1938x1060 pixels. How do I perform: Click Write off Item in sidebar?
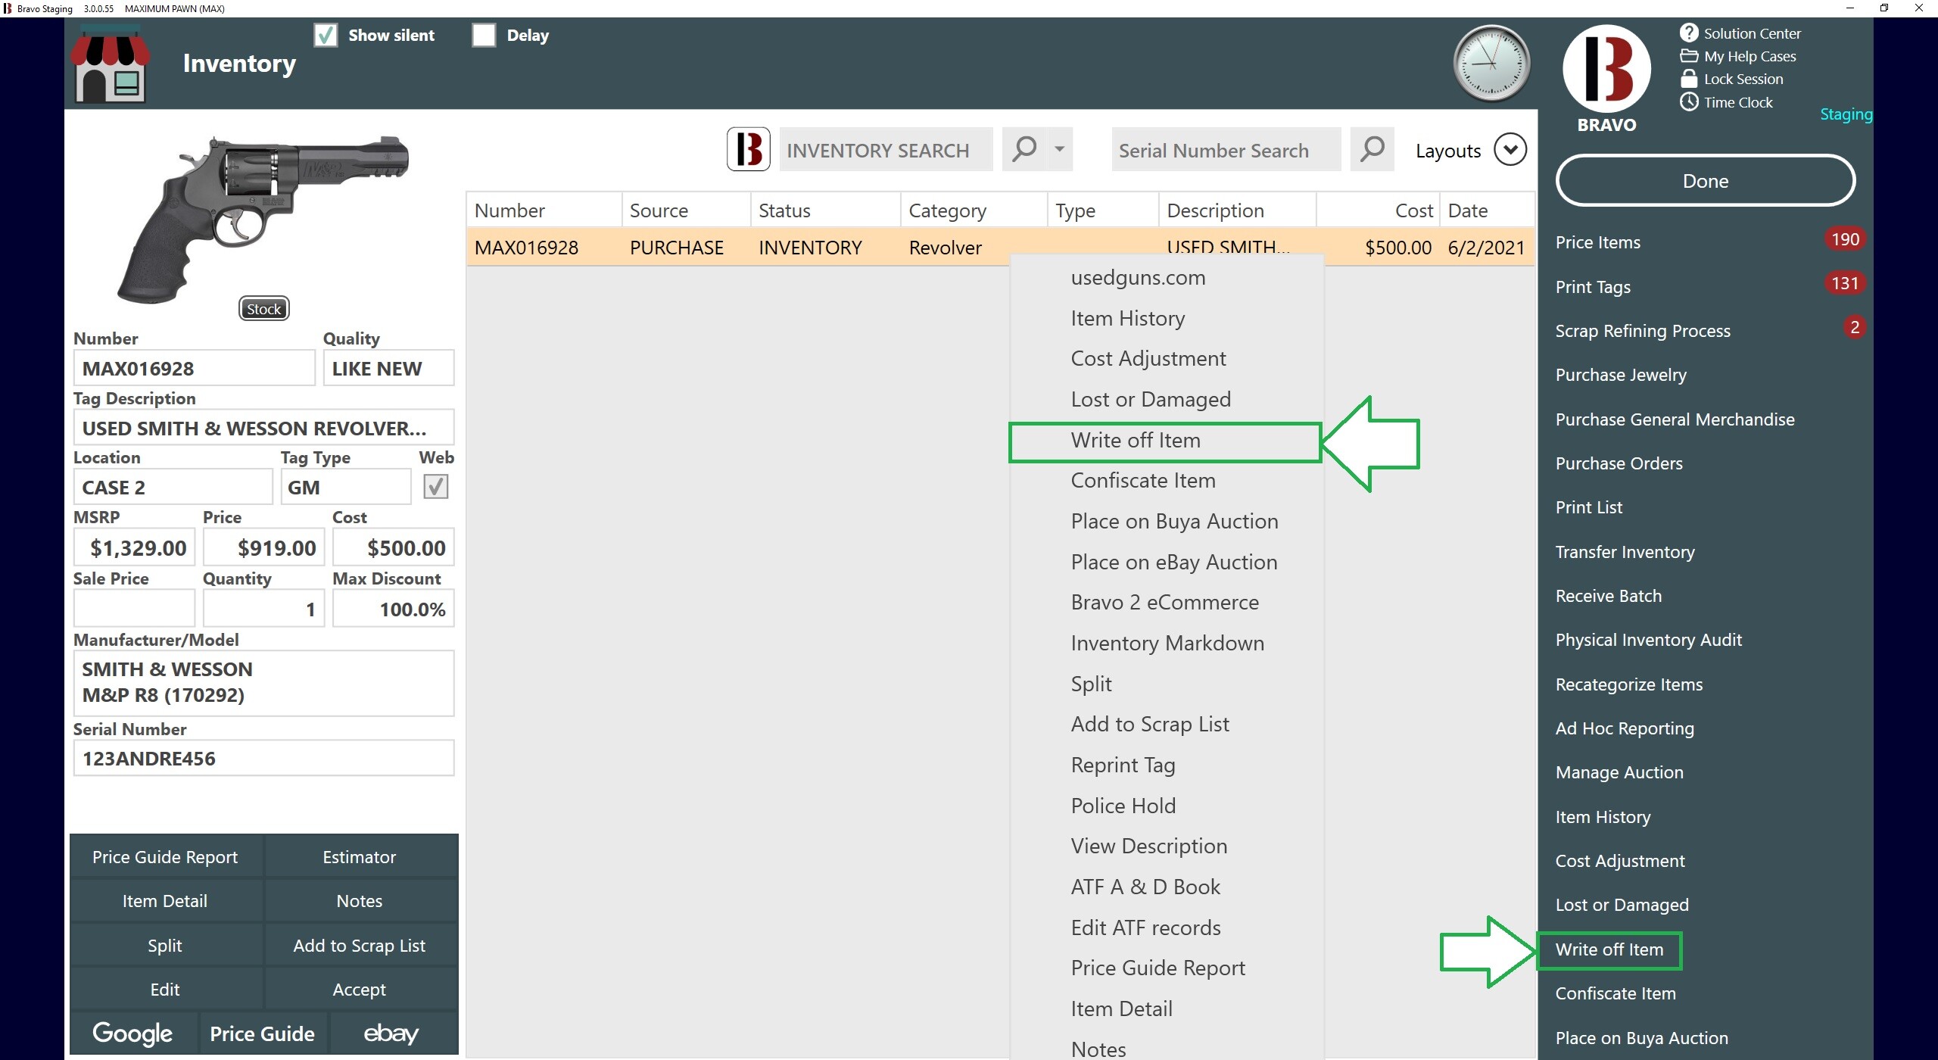coord(1609,949)
